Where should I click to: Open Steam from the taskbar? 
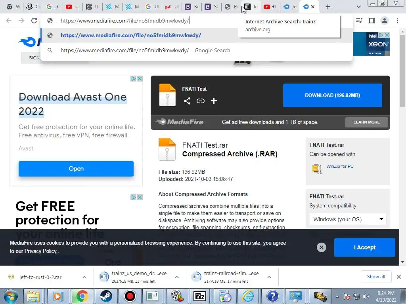105,296
